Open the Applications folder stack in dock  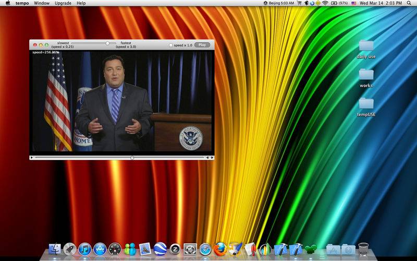pyautogui.click(x=333, y=250)
